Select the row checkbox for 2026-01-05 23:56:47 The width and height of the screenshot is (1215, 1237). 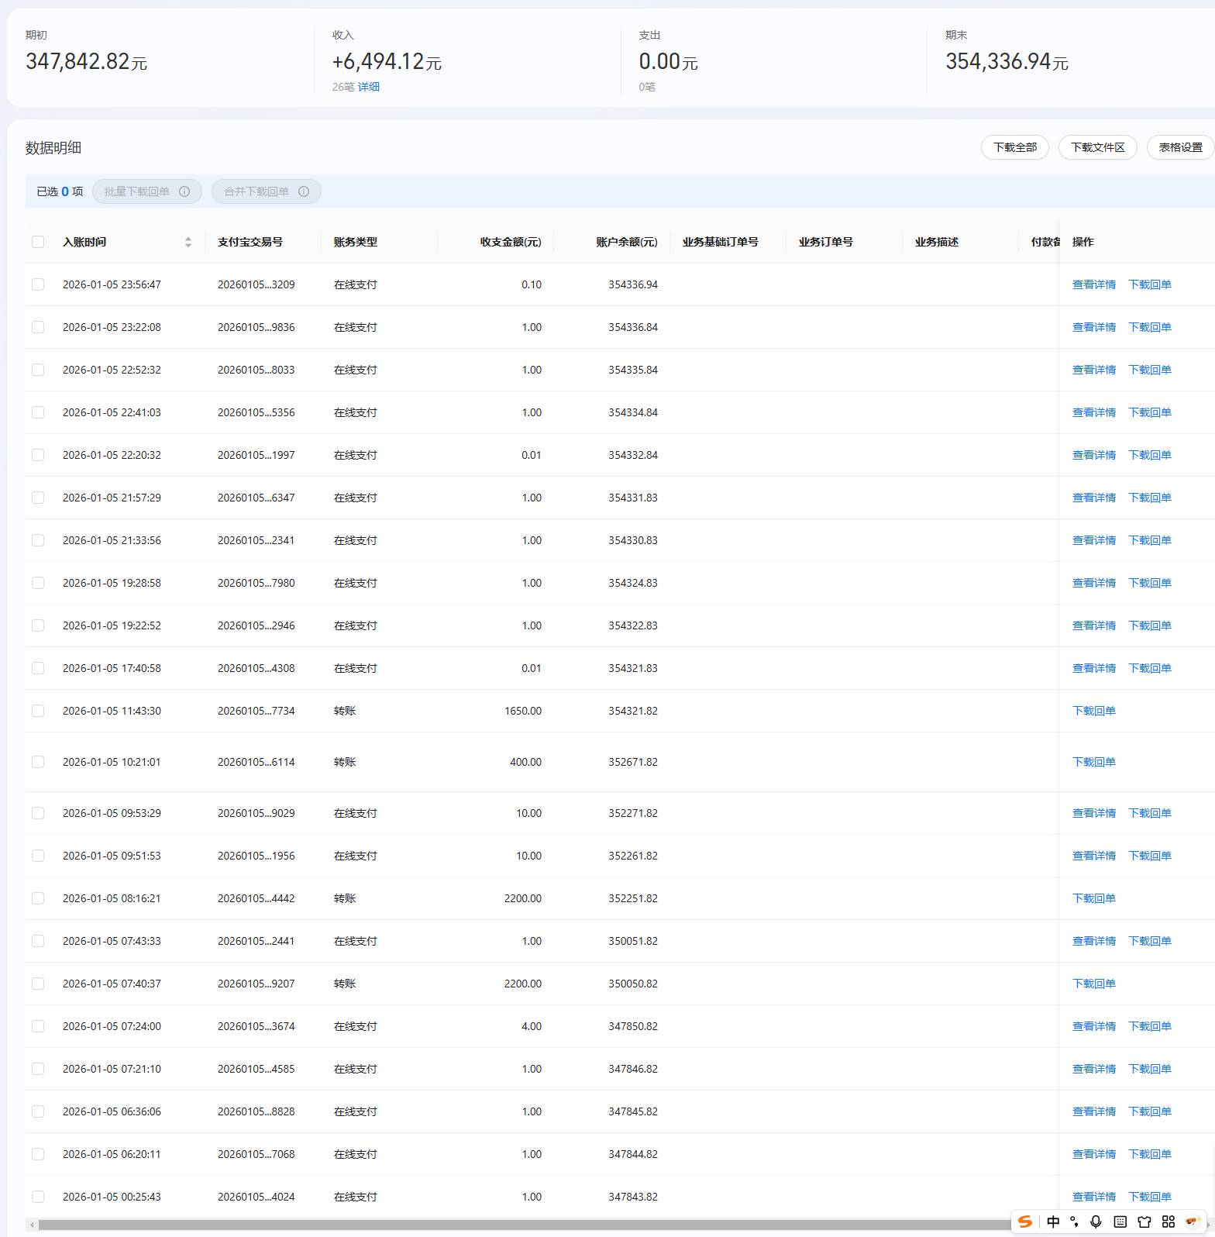pyautogui.click(x=38, y=284)
